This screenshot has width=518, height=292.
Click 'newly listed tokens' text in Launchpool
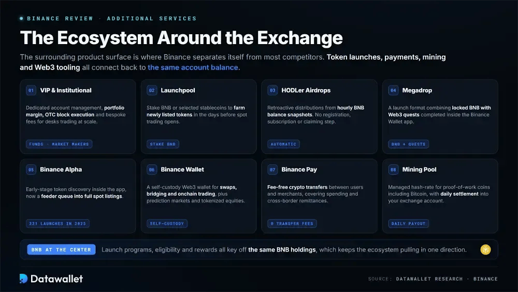[169, 115]
